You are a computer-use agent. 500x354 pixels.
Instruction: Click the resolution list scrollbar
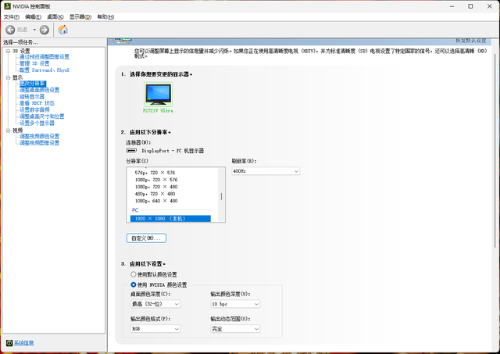pos(222,195)
